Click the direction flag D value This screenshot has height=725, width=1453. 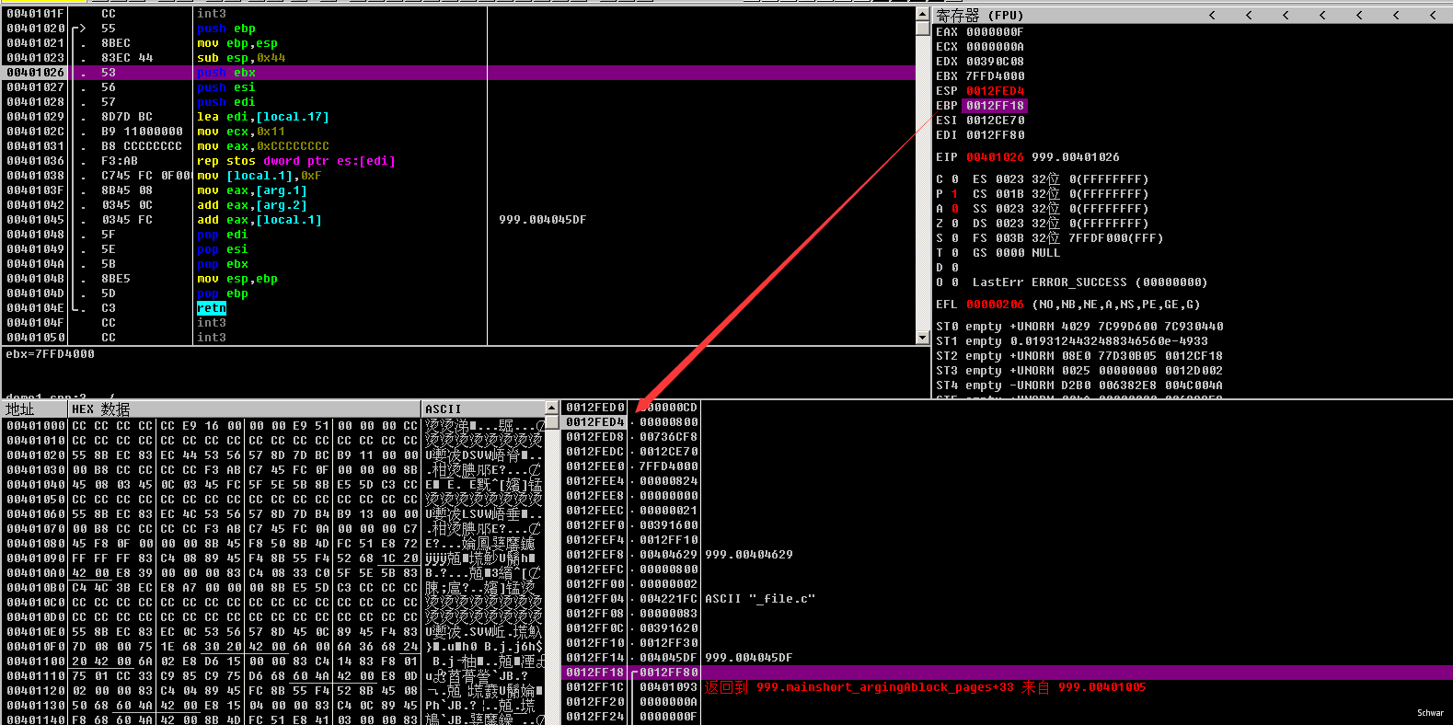point(954,268)
